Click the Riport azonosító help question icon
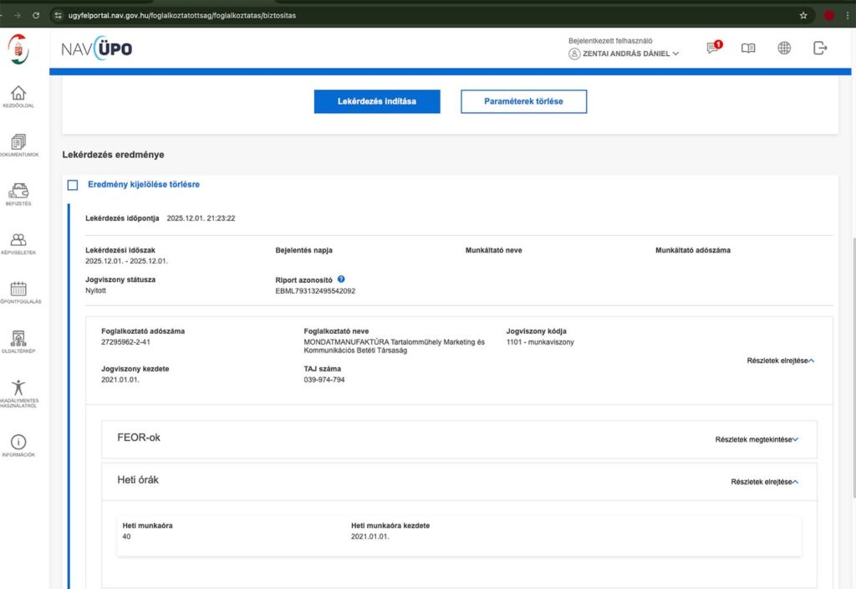 tap(342, 279)
